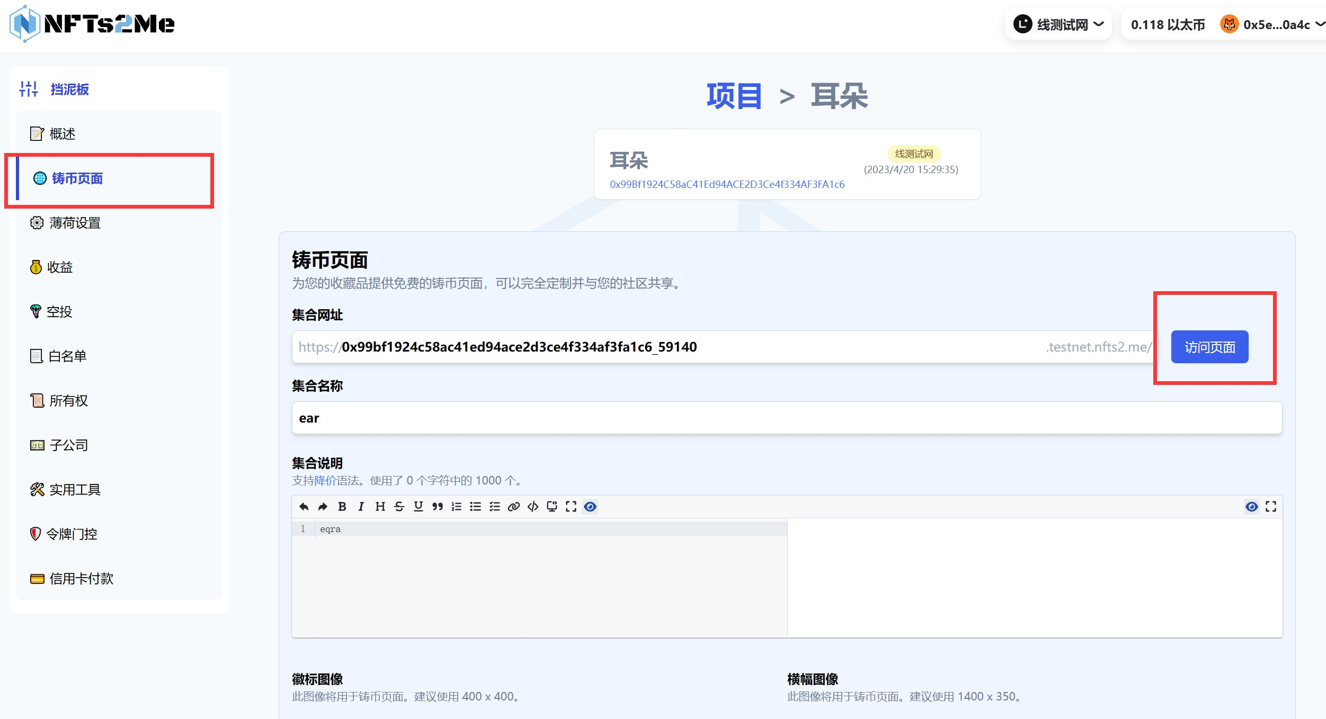Insert code block with code icon

pyautogui.click(x=532, y=507)
